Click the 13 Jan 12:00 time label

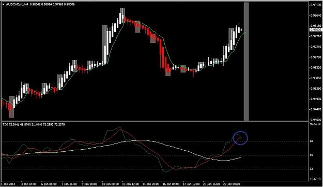pyautogui.click(x=130, y=184)
